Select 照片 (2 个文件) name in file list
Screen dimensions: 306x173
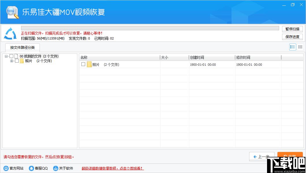106,65
